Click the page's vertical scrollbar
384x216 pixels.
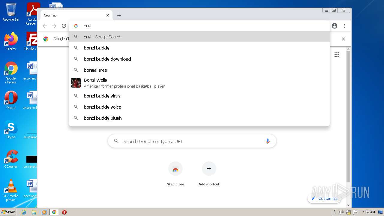348,117
